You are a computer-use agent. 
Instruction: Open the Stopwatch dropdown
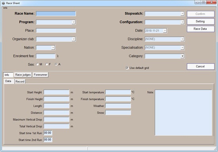(x=182, y=13)
